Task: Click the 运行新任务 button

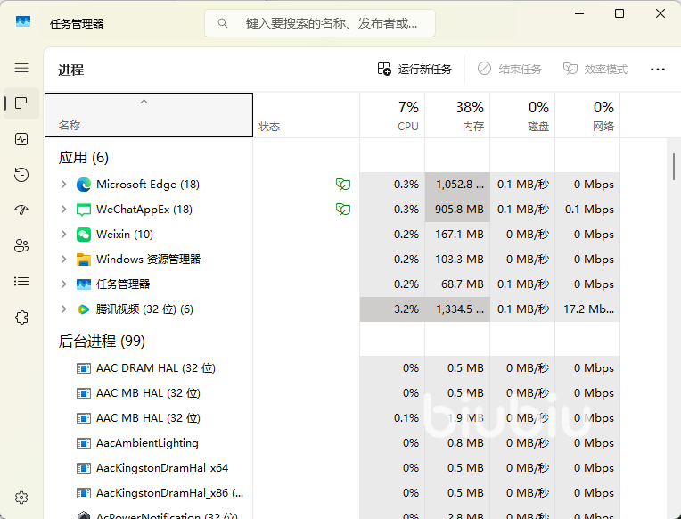Action: tap(414, 69)
